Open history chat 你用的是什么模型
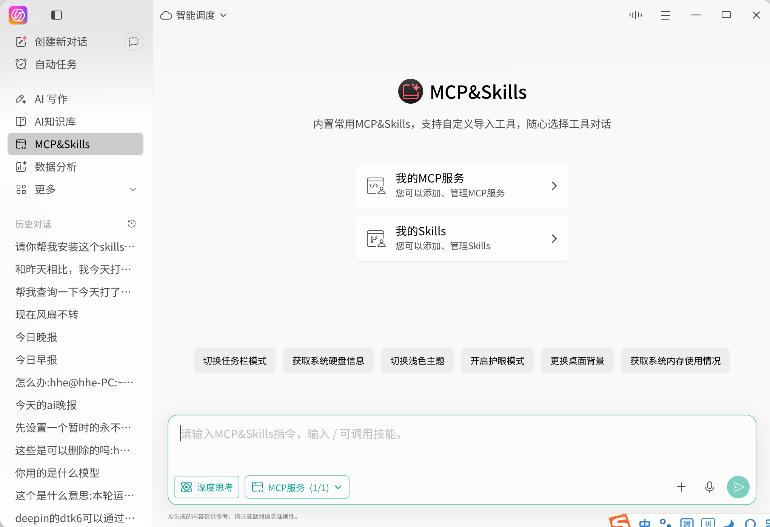 (x=75, y=473)
